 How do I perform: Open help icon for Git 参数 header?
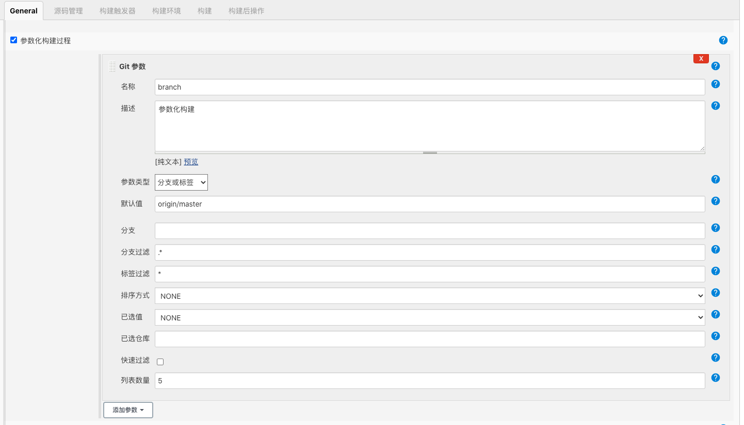pos(715,66)
